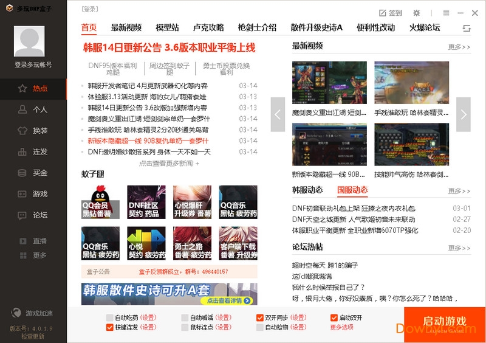
Task: Open the hamburger menu icon
Action: pyautogui.click(x=447, y=13)
